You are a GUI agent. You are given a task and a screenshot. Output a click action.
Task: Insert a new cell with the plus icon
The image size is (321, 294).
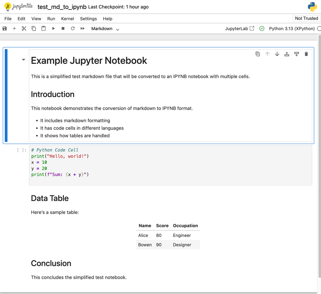(x=14, y=29)
